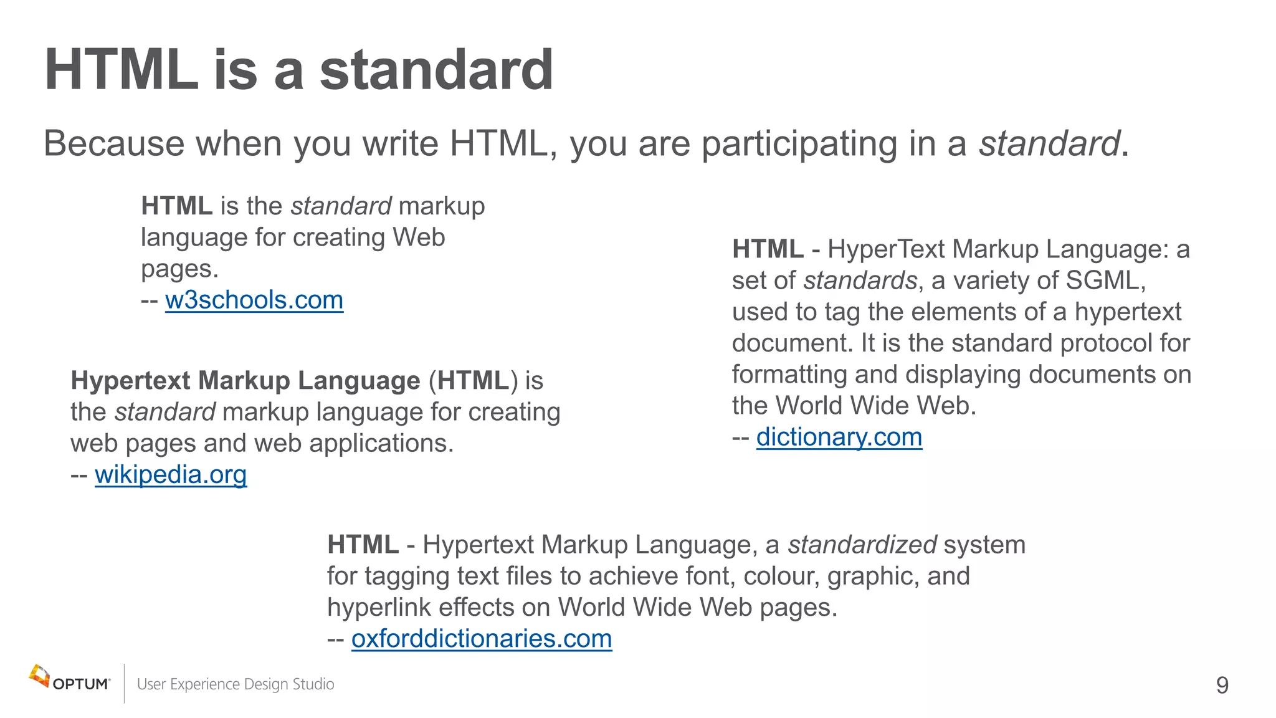Click 'used to tag the elements of a hypertext'
The image size is (1276, 718).
click(956, 312)
